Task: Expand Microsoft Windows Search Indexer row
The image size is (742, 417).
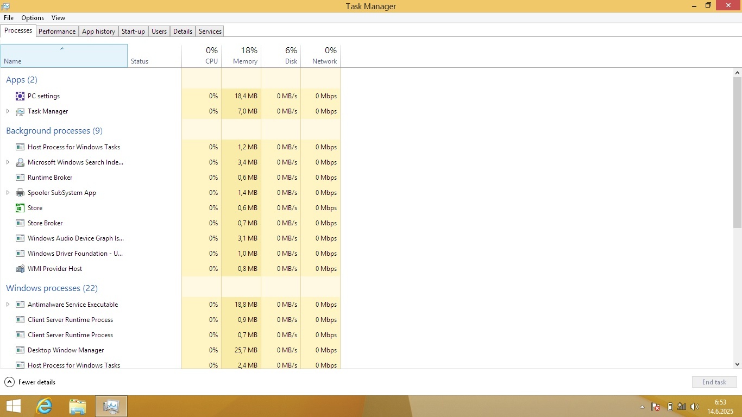Action: (x=8, y=162)
